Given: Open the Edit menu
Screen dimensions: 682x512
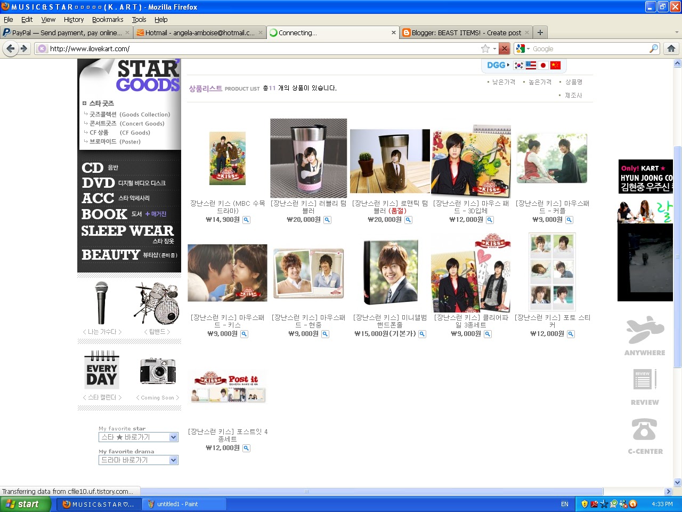Looking at the screenshot, I should [27, 20].
